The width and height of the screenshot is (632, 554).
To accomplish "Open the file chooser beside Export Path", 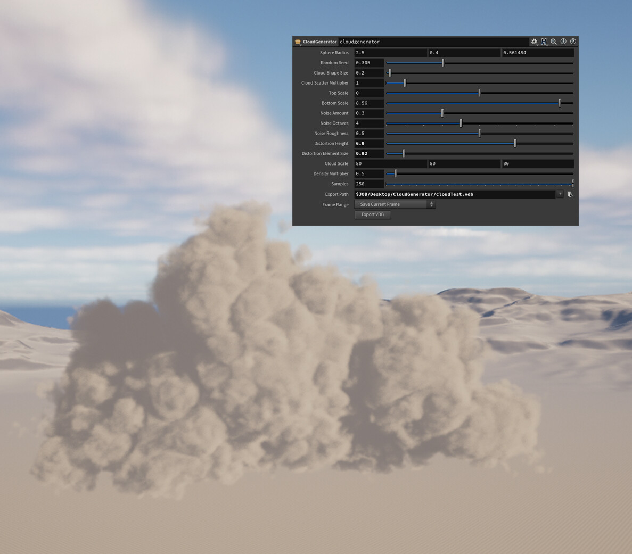I will pyautogui.click(x=570, y=194).
